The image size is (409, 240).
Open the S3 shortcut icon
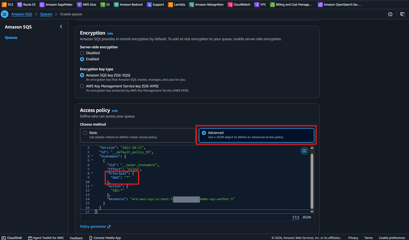point(103,4)
